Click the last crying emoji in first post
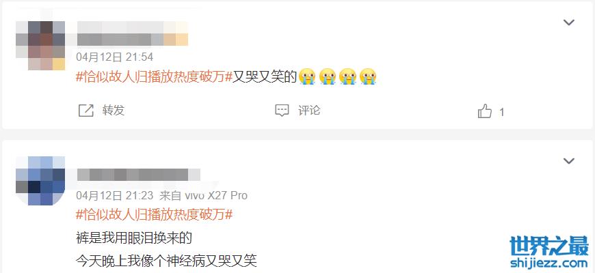Viewport: 595px width, 273px height. [x=368, y=76]
